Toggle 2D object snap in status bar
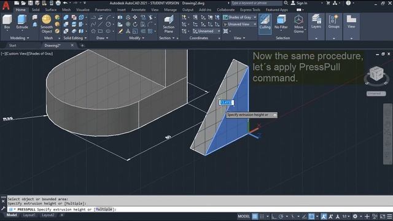393x221 pixels. pyautogui.click(x=311, y=217)
